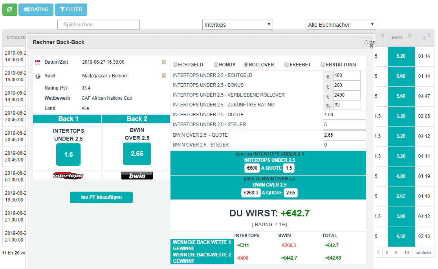Click the time cell 02:13
Image resolution: width=438 pixels, height=269 pixels.
coord(424,236)
